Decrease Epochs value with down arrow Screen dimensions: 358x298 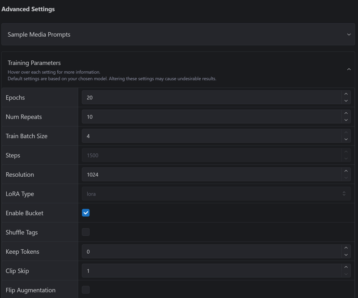tap(345, 101)
